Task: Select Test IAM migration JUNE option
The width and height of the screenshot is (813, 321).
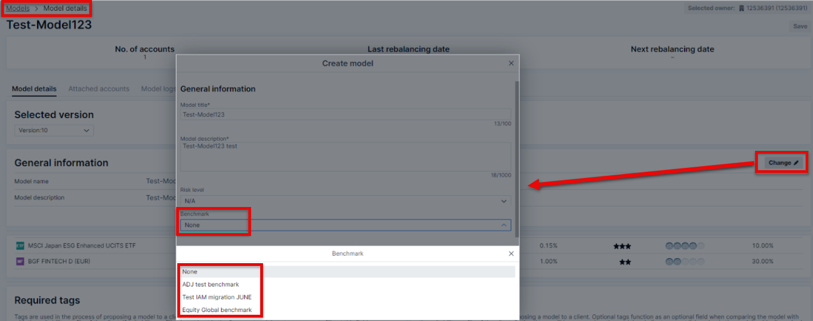Action: pos(216,297)
